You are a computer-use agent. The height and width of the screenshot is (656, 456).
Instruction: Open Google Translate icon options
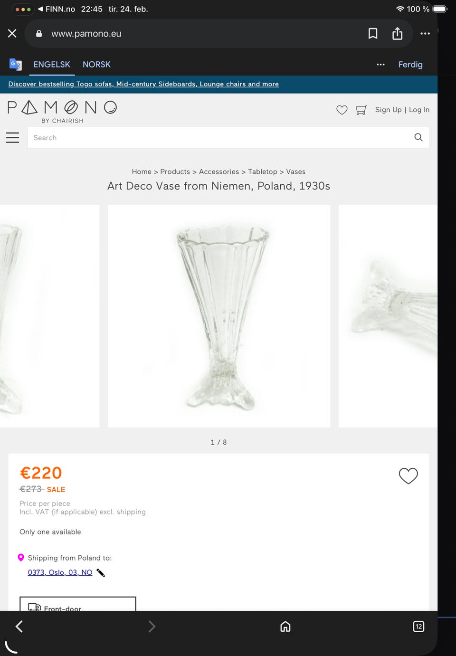[x=16, y=64]
